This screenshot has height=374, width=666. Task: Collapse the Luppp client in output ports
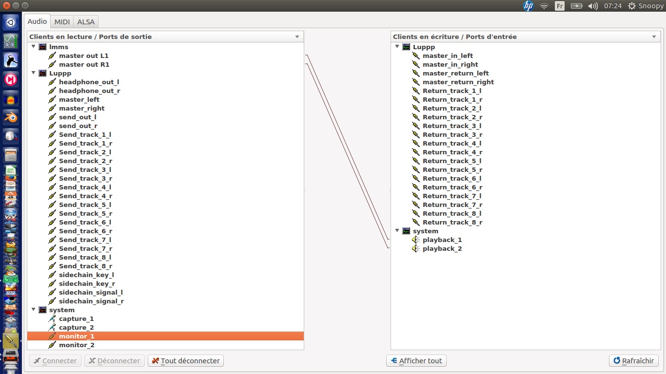34,73
